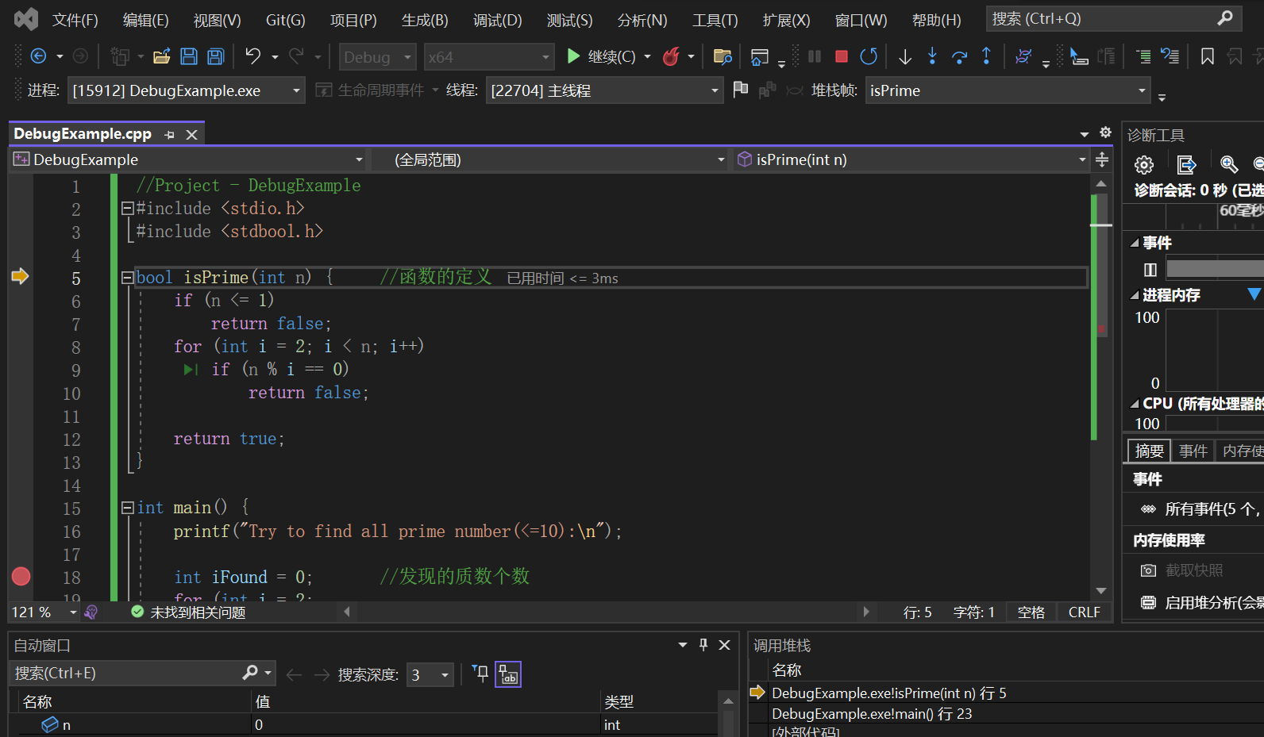Open the thread dropdown 主线程
The image size is (1264, 737).
tap(604, 90)
